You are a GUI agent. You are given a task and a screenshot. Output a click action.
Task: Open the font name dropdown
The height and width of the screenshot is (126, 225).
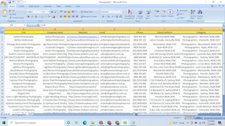click(41, 12)
